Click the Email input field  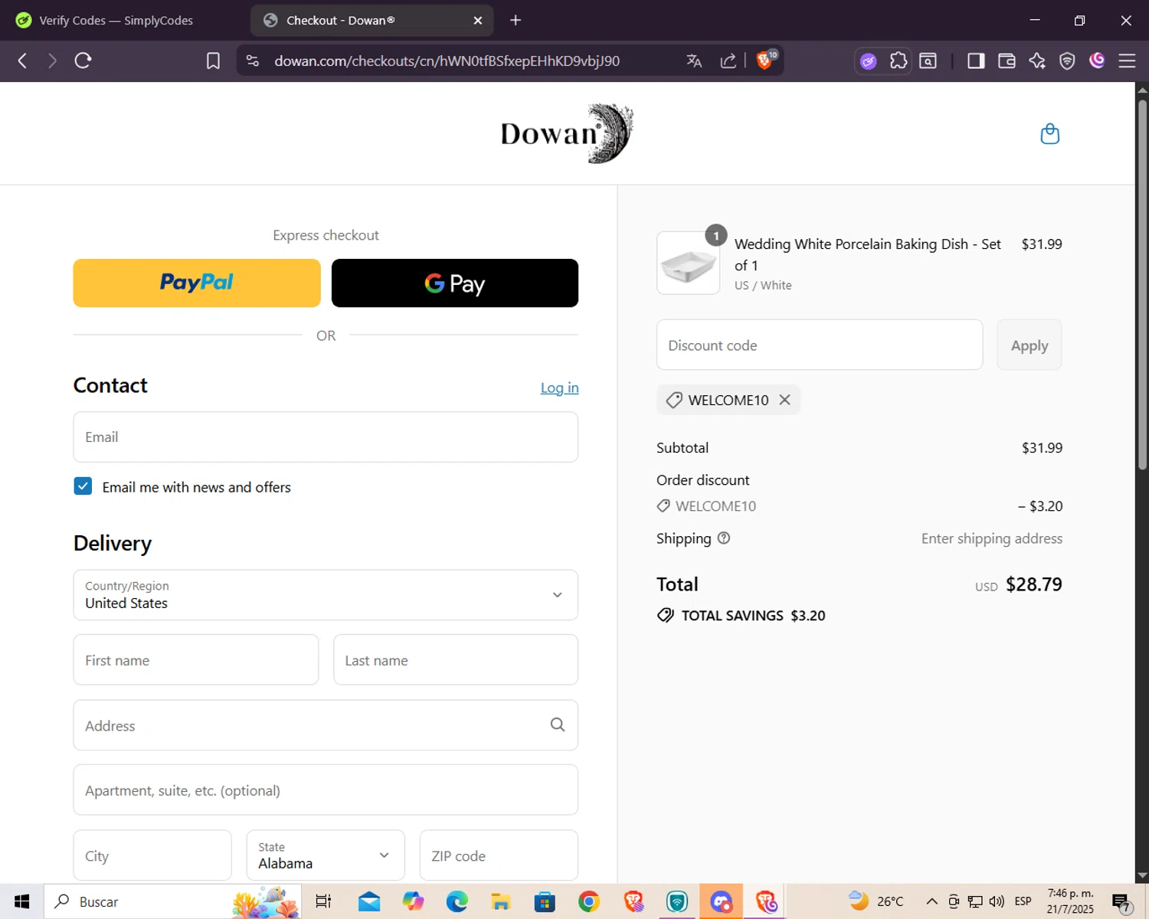326,437
